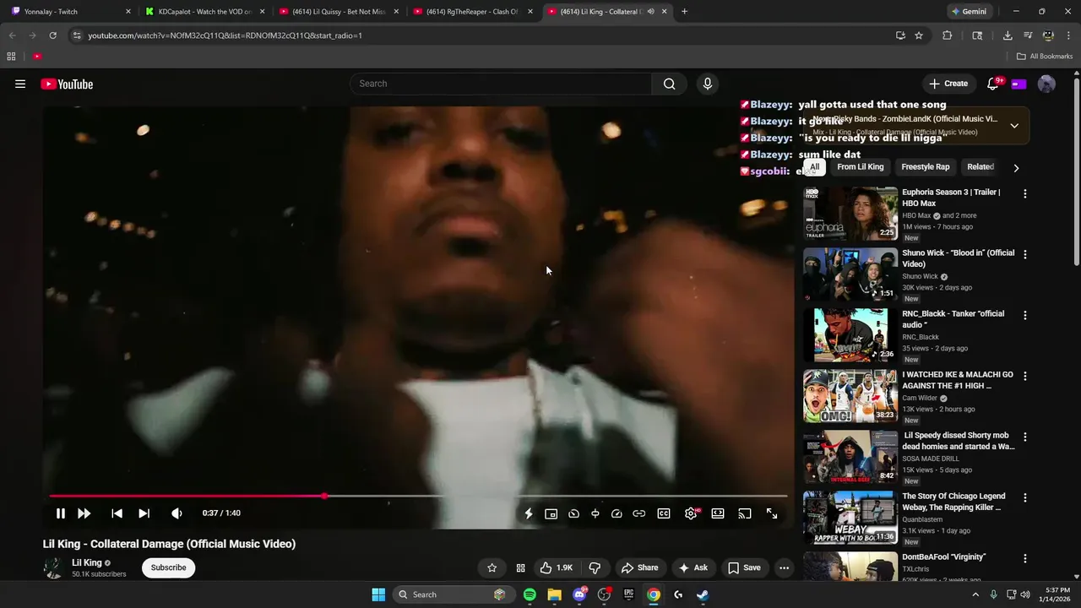Expand the Mix playlist panel chevron
The width and height of the screenshot is (1081, 608).
tap(1014, 126)
